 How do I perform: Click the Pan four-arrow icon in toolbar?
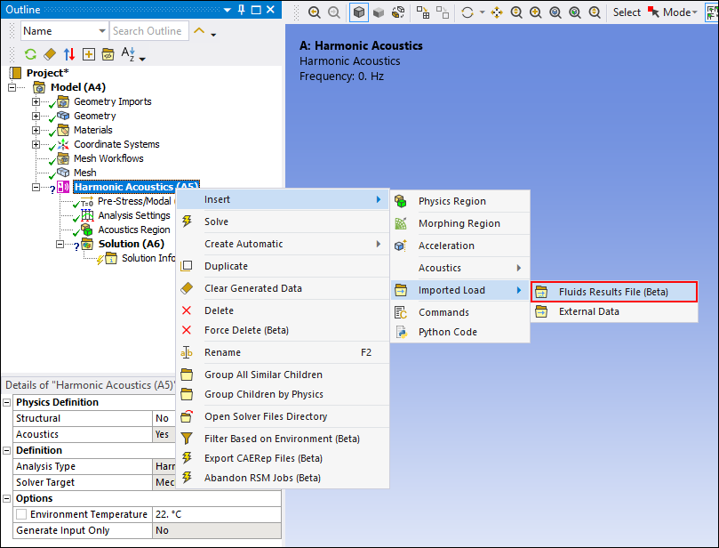(x=497, y=12)
